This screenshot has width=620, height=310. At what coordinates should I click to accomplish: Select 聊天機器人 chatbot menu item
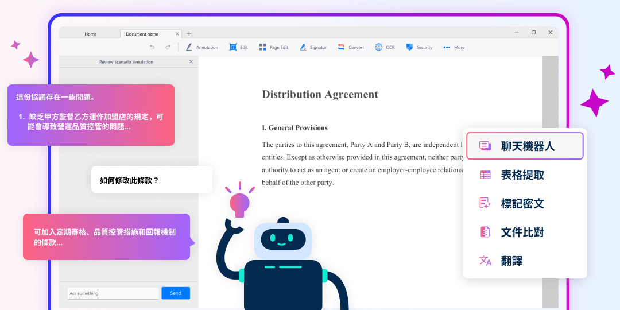pos(525,146)
